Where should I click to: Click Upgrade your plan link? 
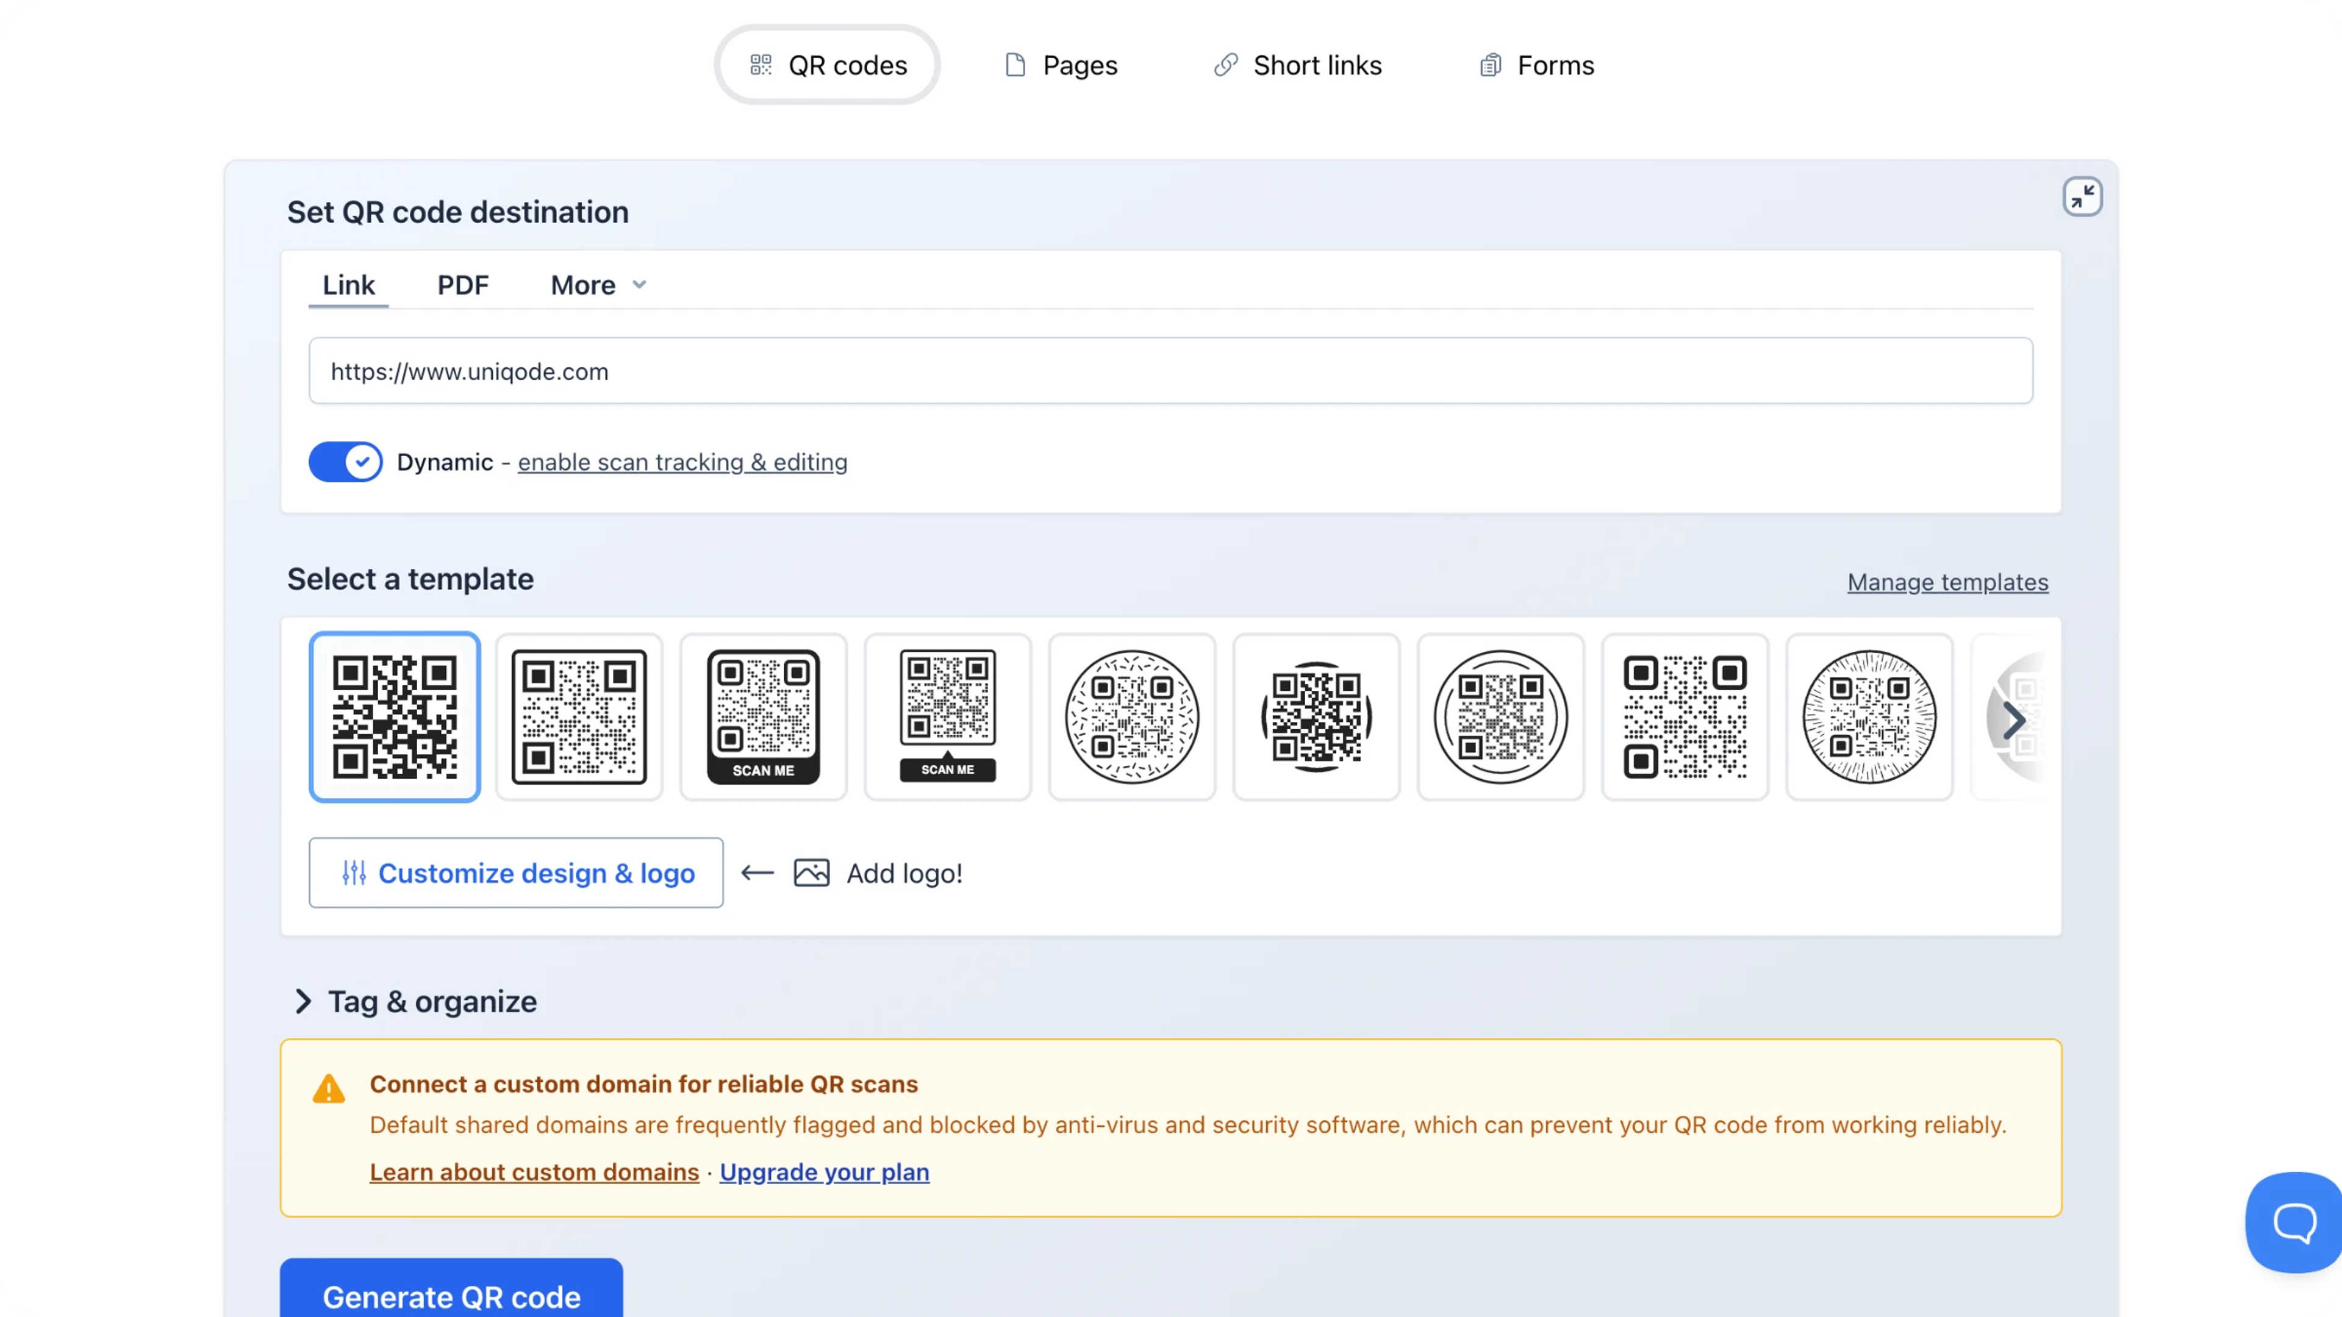click(825, 1171)
